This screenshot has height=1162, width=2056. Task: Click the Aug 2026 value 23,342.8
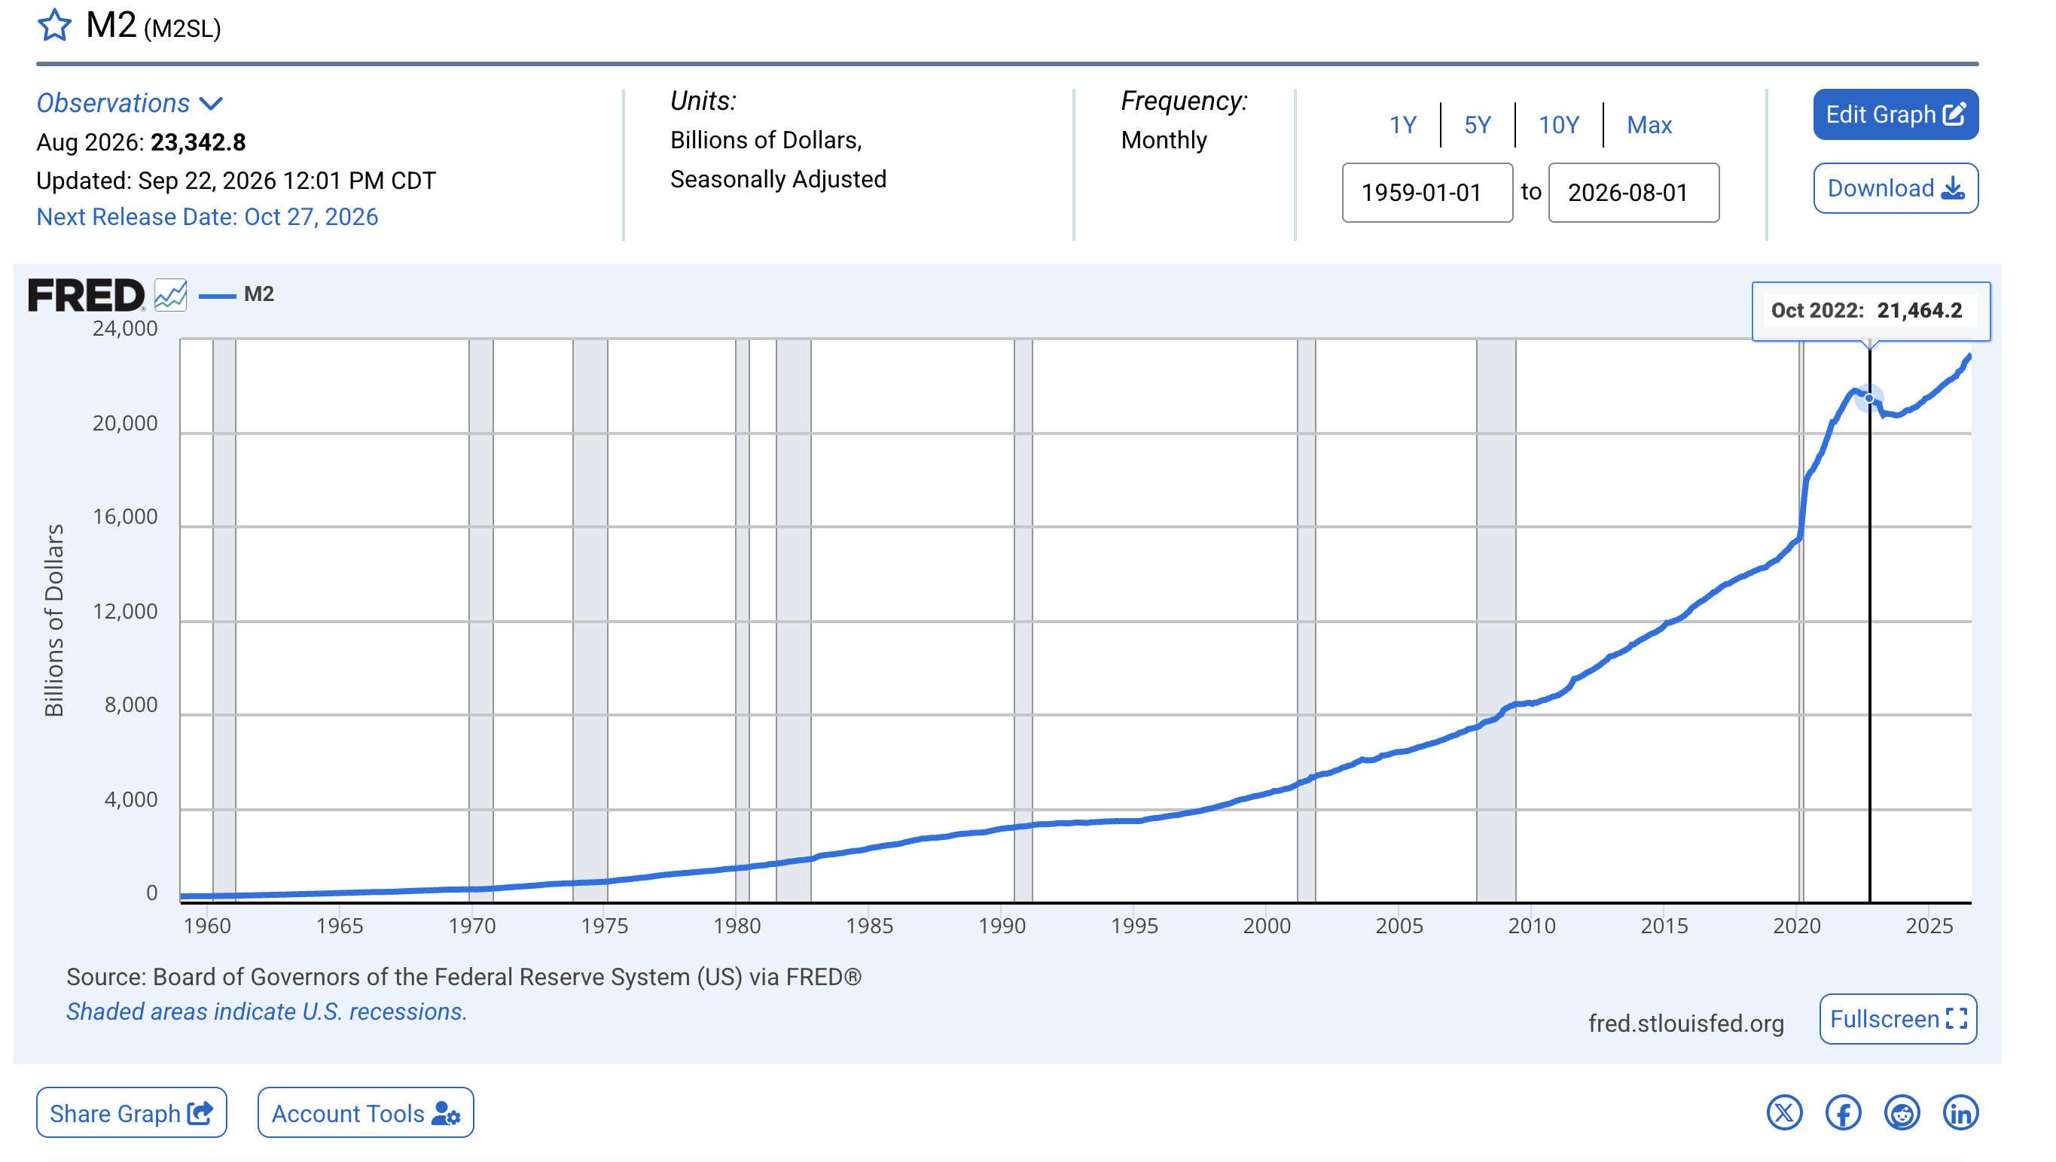pyautogui.click(x=198, y=142)
